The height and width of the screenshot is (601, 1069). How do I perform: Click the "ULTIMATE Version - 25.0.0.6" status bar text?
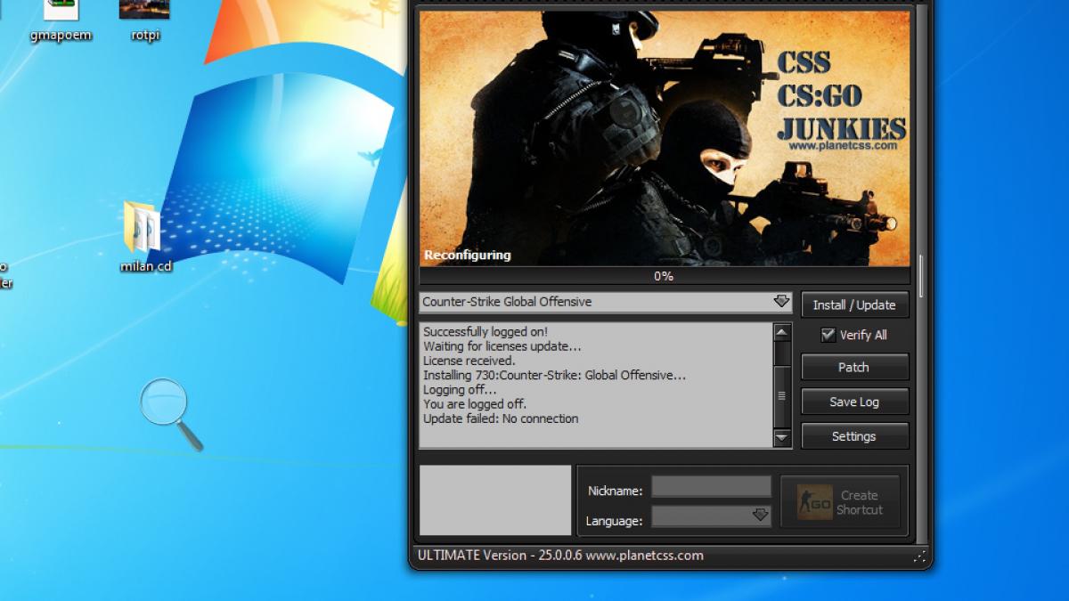tap(500, 556)
